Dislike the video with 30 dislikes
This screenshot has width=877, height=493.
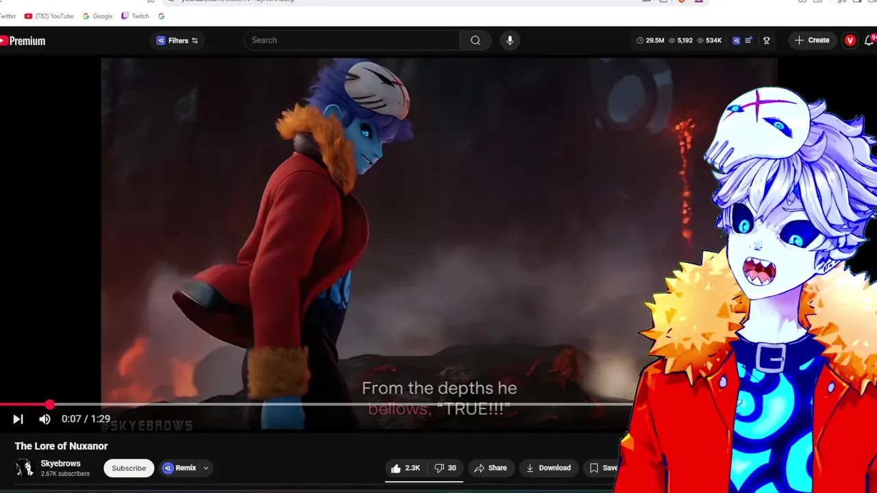[445, 468]
